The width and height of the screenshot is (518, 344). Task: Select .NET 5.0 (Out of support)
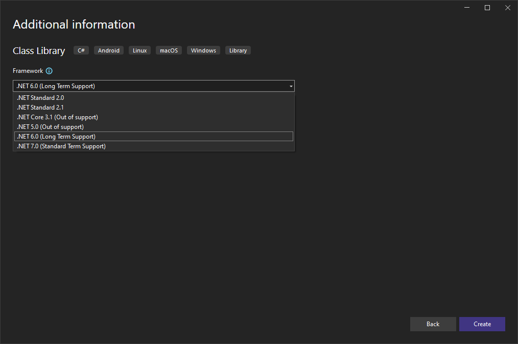pyautogui.click(x=50, y=127)
